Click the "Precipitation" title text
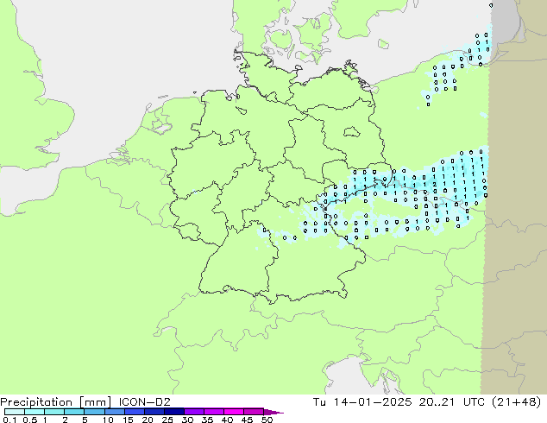Image resolution: width=547 pixels, height=423 pixels. tap(36, 402)
